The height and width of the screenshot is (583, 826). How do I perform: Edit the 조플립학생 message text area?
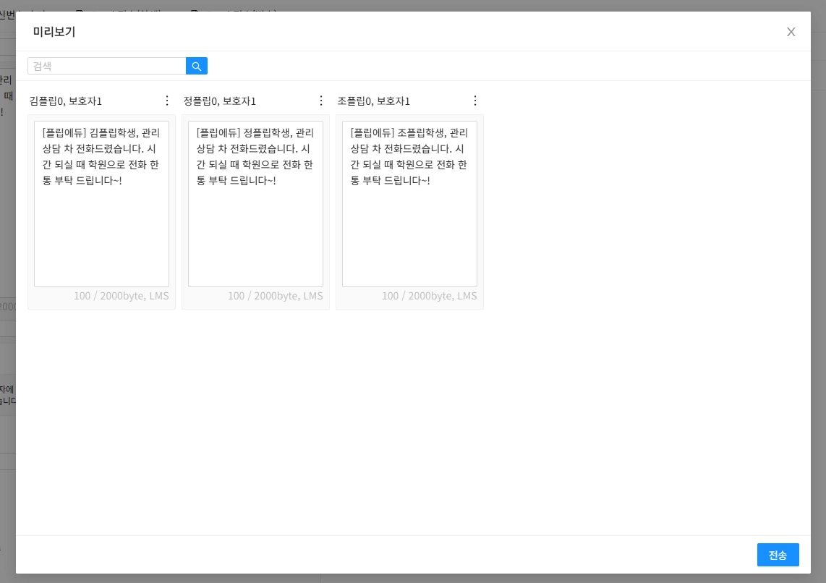click(409, 204)
